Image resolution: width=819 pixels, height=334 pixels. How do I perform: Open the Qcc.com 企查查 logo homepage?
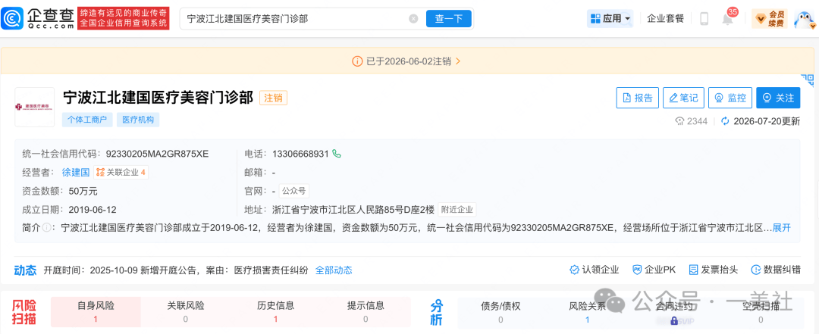[x=38, y=19]
